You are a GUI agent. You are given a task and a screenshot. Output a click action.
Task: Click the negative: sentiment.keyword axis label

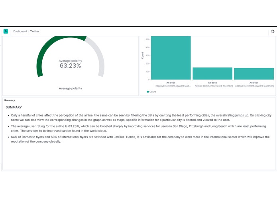(x=173, y=86)
